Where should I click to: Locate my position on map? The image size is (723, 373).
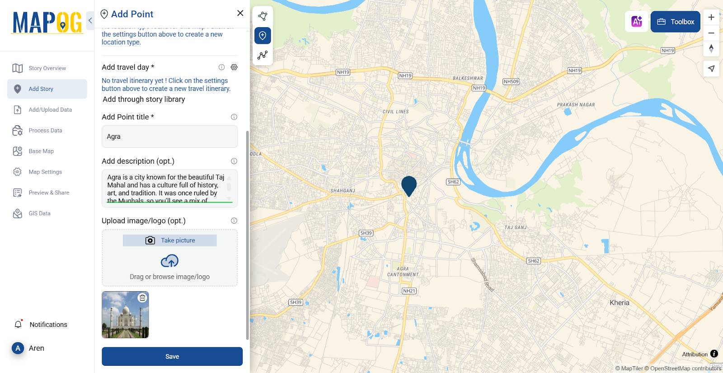coord(711,69)
